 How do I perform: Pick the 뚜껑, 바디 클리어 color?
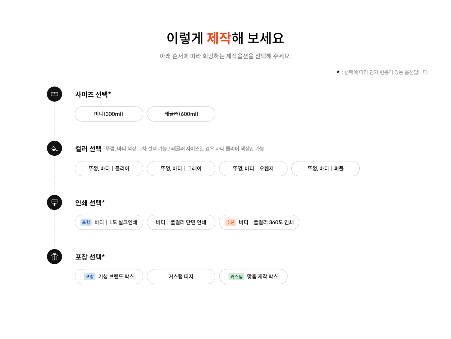point(109,169)
